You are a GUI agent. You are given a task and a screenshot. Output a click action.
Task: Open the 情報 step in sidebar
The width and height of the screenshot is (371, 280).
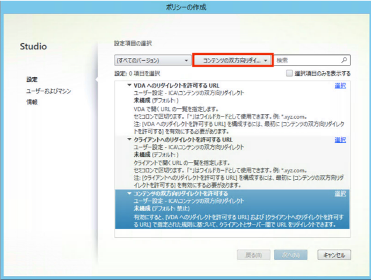32,102
